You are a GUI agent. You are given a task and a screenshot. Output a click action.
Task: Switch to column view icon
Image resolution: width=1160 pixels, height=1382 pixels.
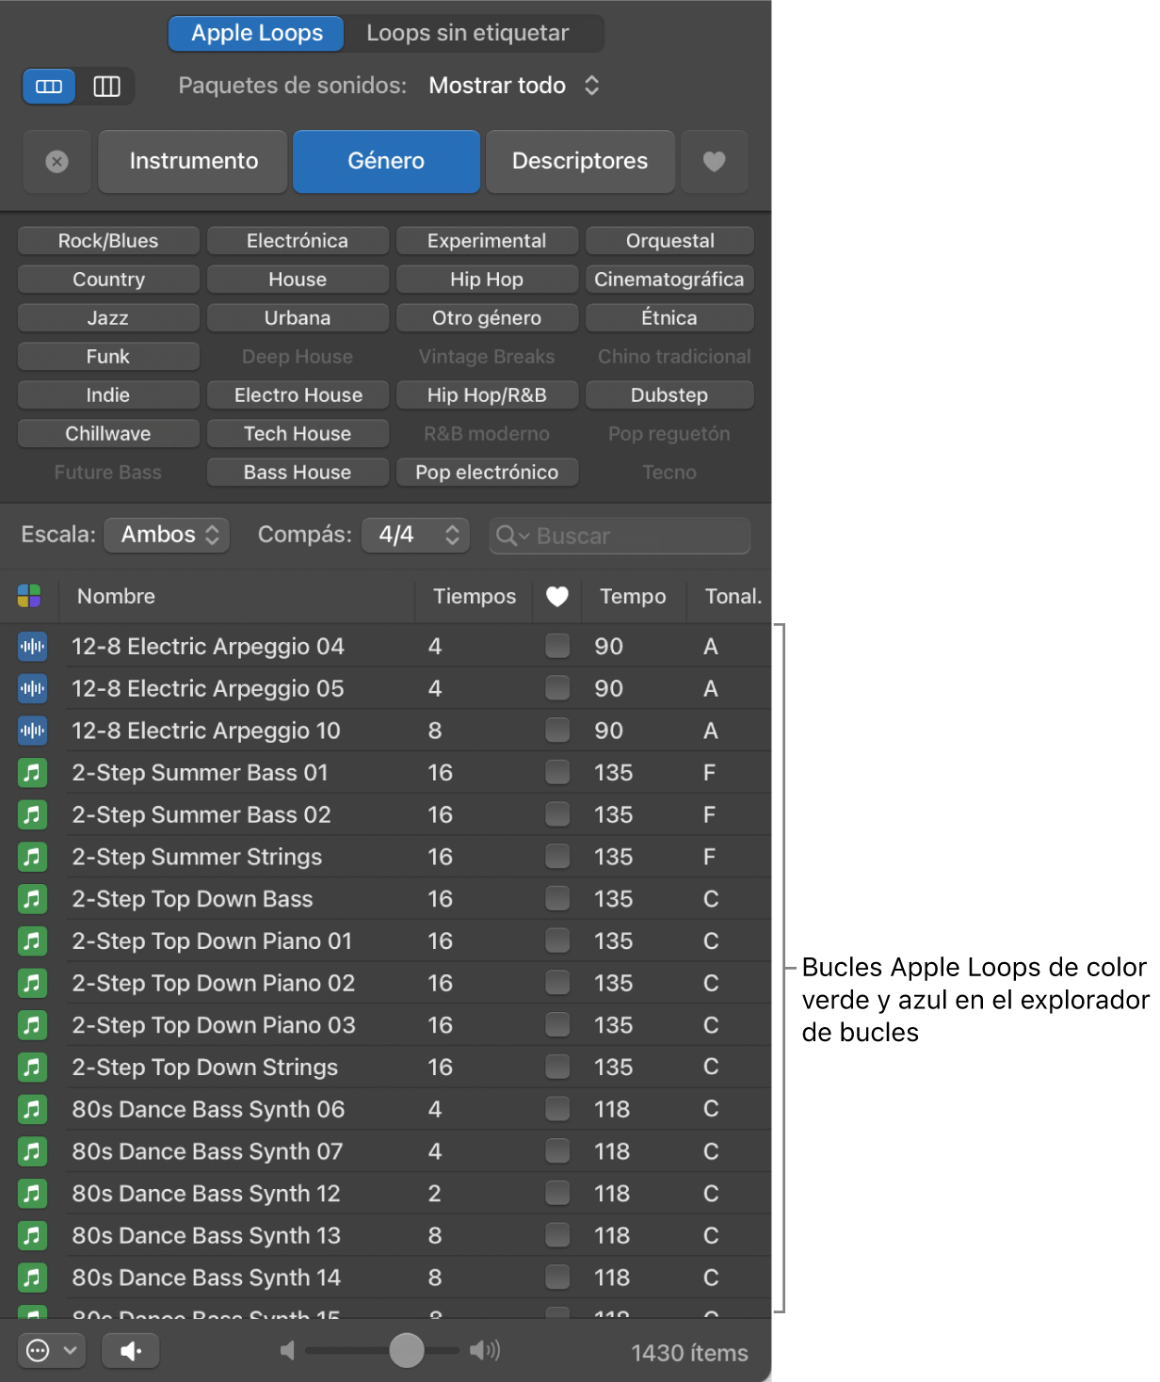106,87
